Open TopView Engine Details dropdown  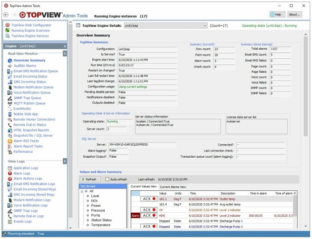coord(165,25)
